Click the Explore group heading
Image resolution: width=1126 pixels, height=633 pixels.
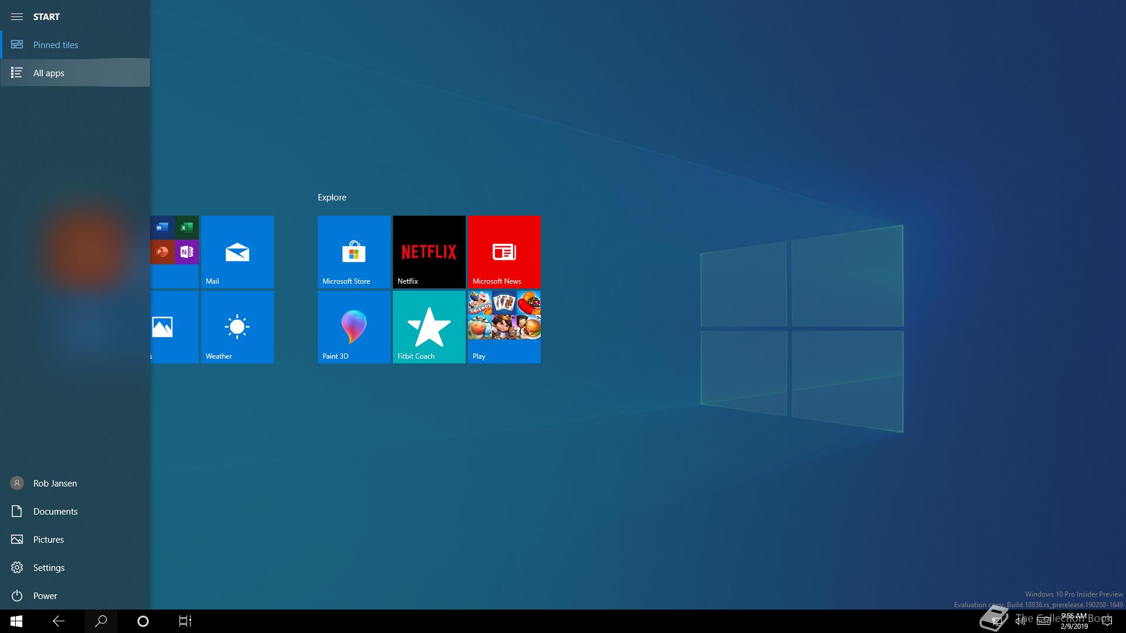click(332, 198)
